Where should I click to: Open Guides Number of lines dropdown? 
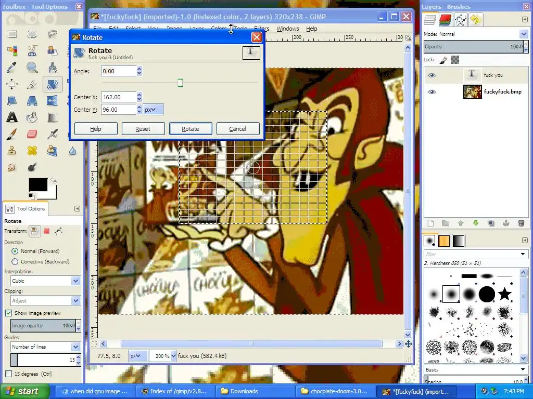pyautogui.click(x=46, y=347)
